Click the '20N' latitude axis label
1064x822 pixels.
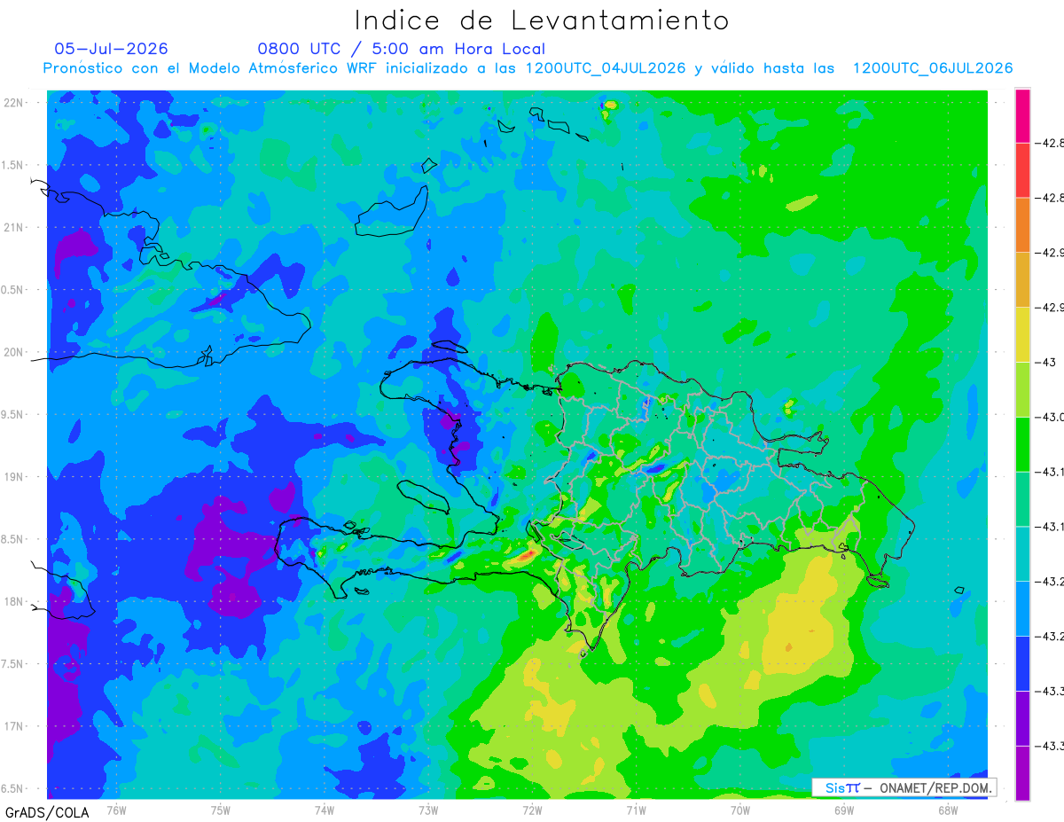[14, 352]
